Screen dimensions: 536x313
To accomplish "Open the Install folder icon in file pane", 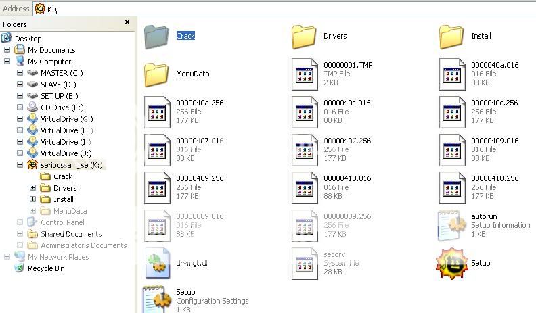I will [x=451, y=37].
